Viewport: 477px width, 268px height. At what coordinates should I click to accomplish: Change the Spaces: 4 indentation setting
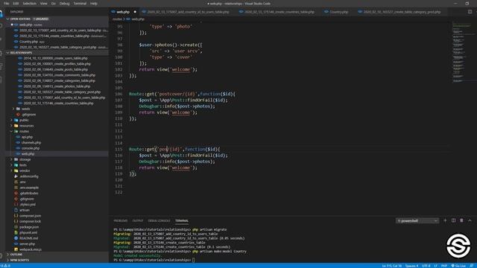411,266
